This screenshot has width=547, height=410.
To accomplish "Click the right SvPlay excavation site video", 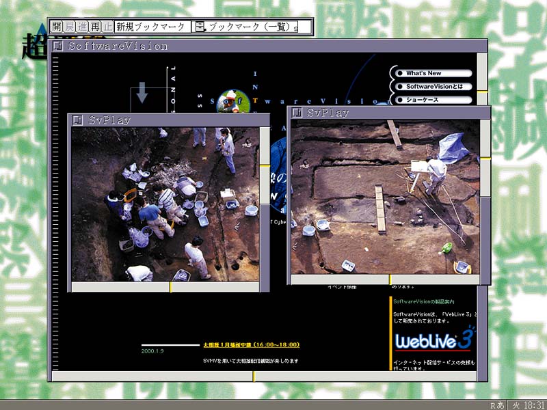I will click(386, 197).
